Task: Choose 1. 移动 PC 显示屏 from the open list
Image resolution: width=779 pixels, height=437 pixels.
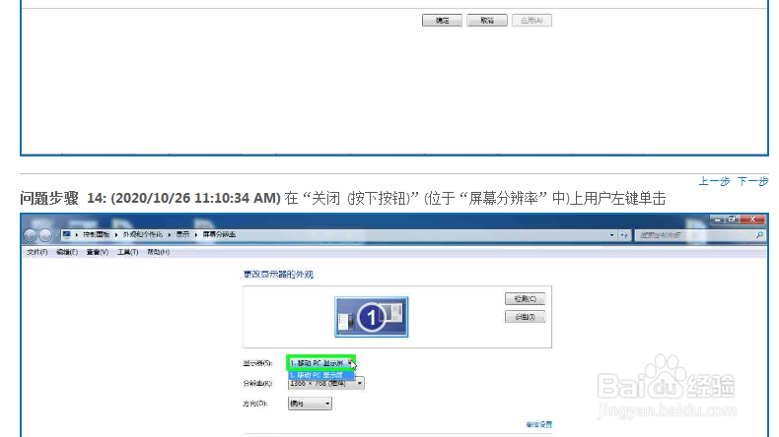Action: (x=320, y=375)
